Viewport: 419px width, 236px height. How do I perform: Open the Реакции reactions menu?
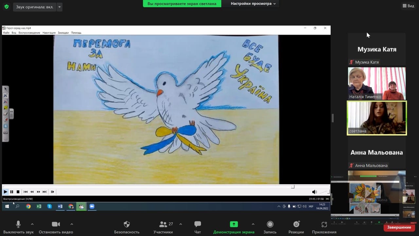click(296, 227)
